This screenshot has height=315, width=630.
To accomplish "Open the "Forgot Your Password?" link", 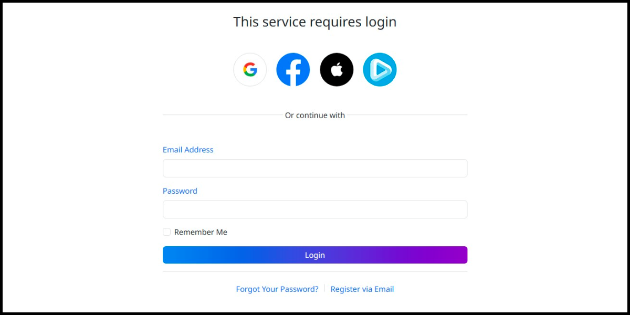I will [x=277, y=289].
